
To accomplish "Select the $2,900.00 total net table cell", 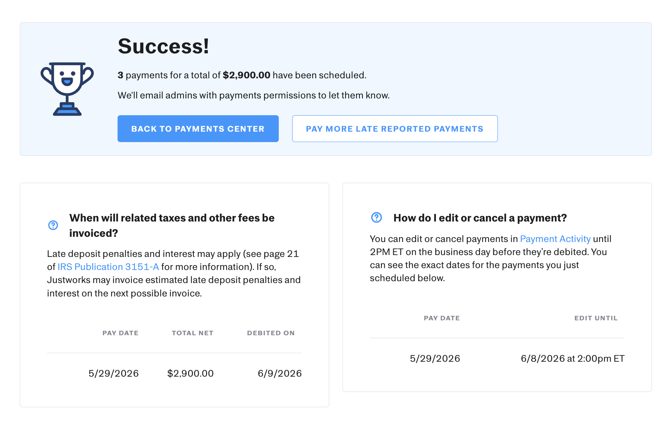I will (x=190, y=373).
